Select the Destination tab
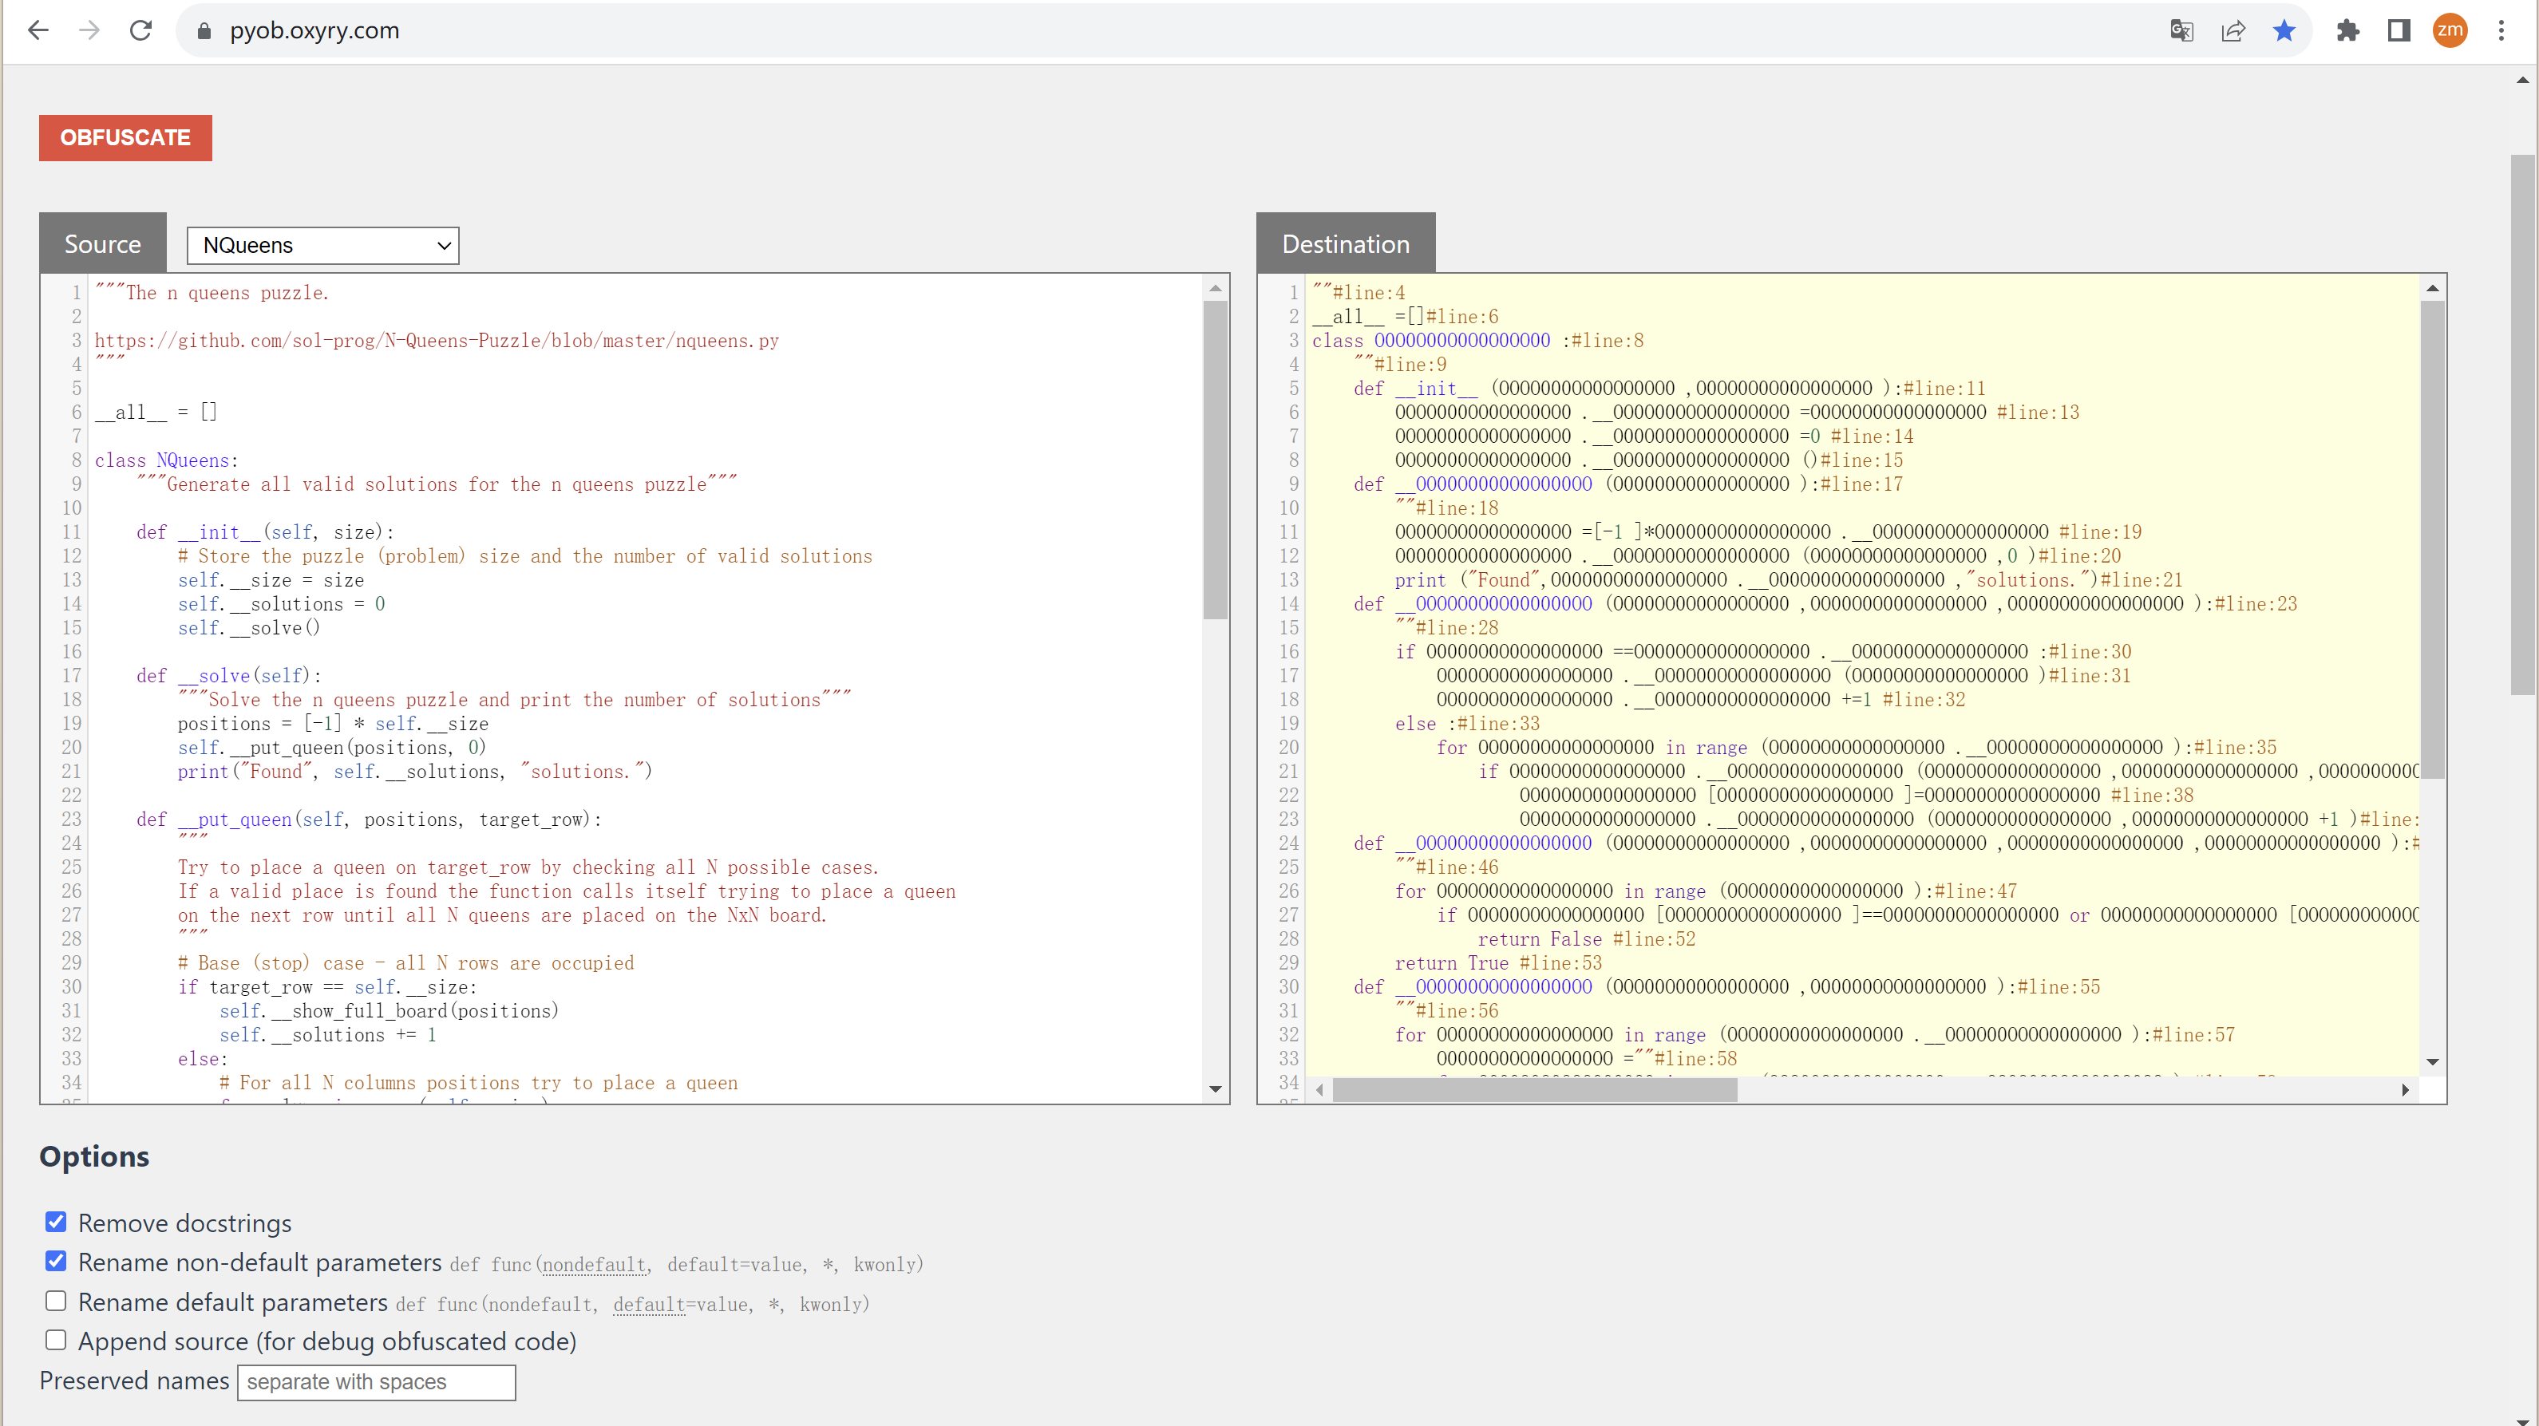 [x=1344, y=243]
